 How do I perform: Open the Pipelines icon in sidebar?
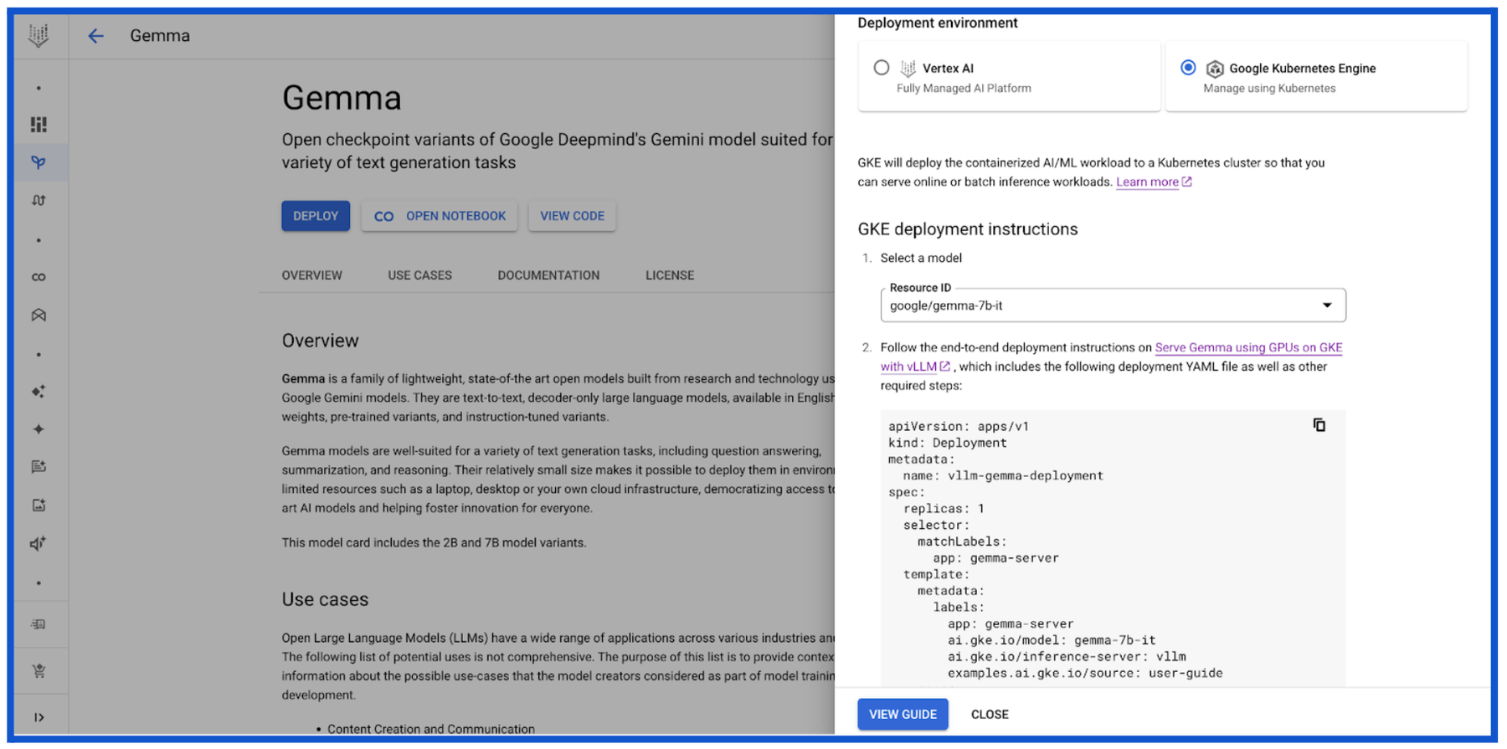(x=39, y=200)
